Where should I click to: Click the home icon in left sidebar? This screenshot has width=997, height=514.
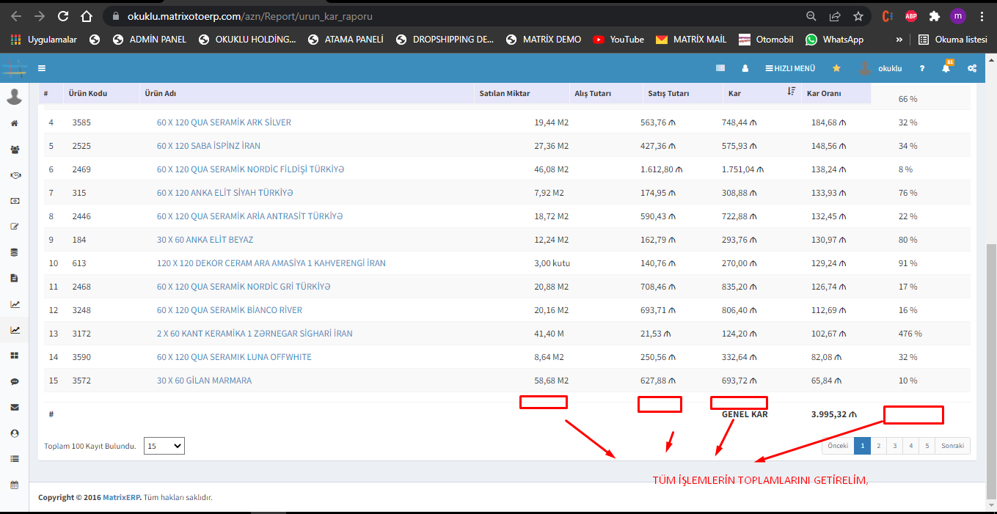pos(14,123)
